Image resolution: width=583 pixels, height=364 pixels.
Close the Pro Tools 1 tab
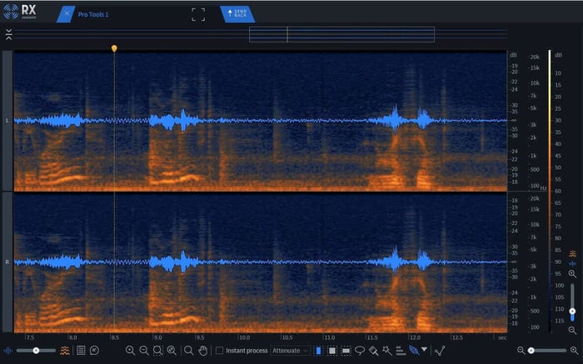pyautogui.click(x=67, y=14)
